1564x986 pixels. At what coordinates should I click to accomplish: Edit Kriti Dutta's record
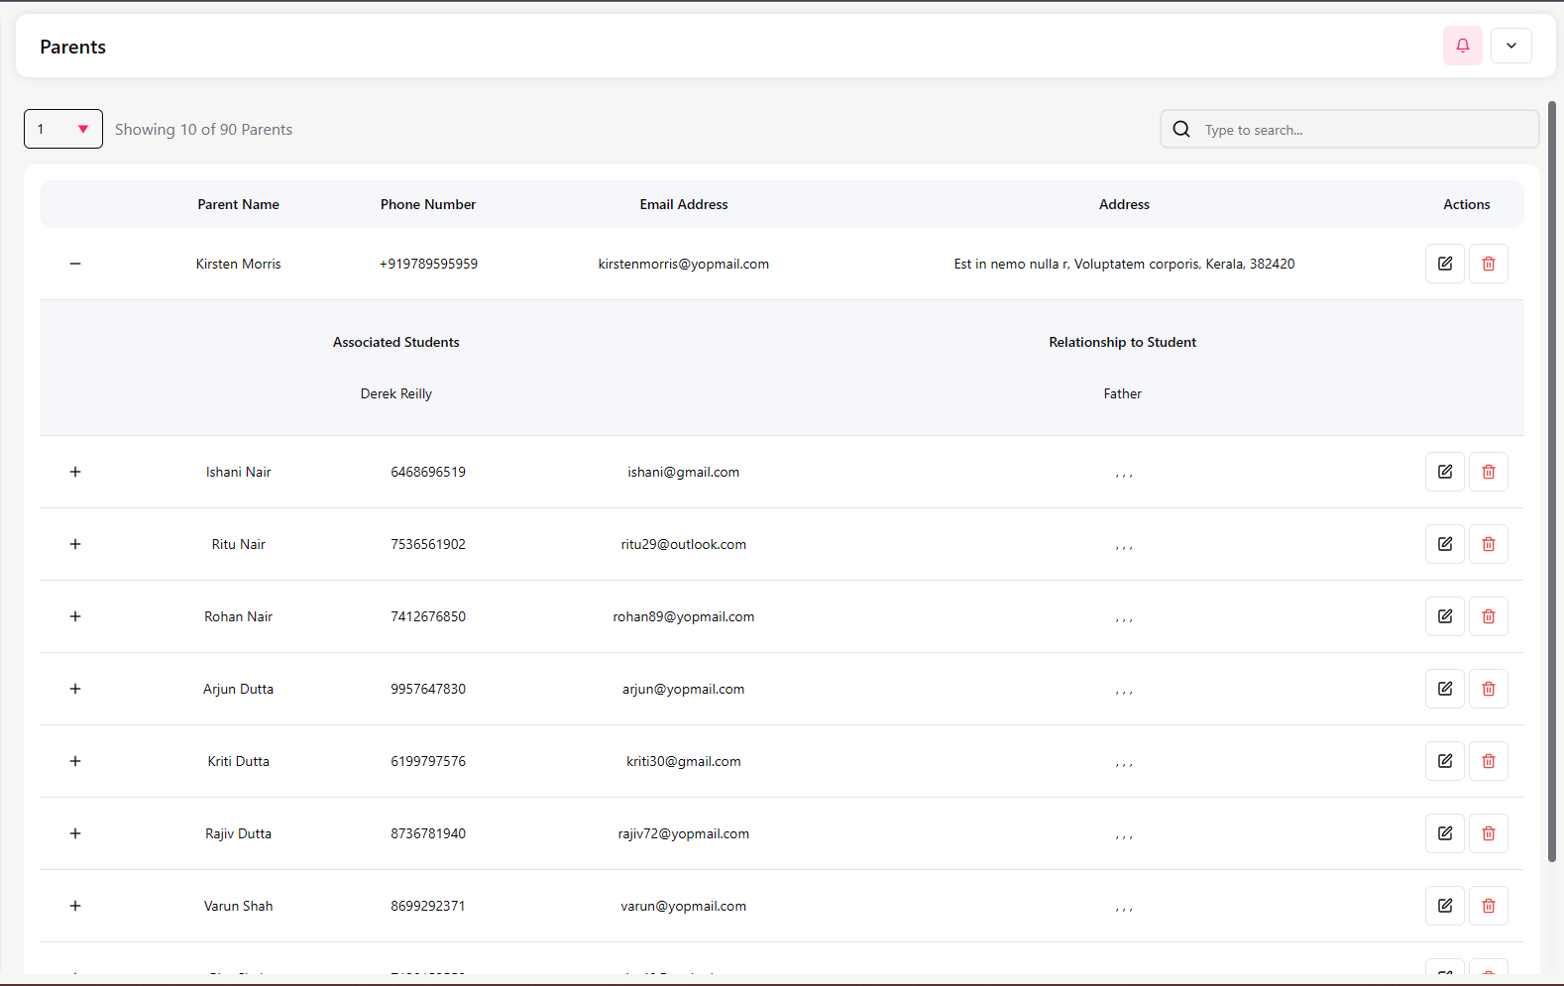1444,761
